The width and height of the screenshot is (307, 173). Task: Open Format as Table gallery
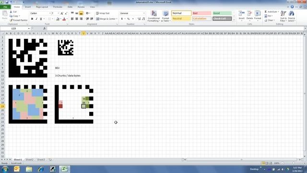[x=165, y=16]
